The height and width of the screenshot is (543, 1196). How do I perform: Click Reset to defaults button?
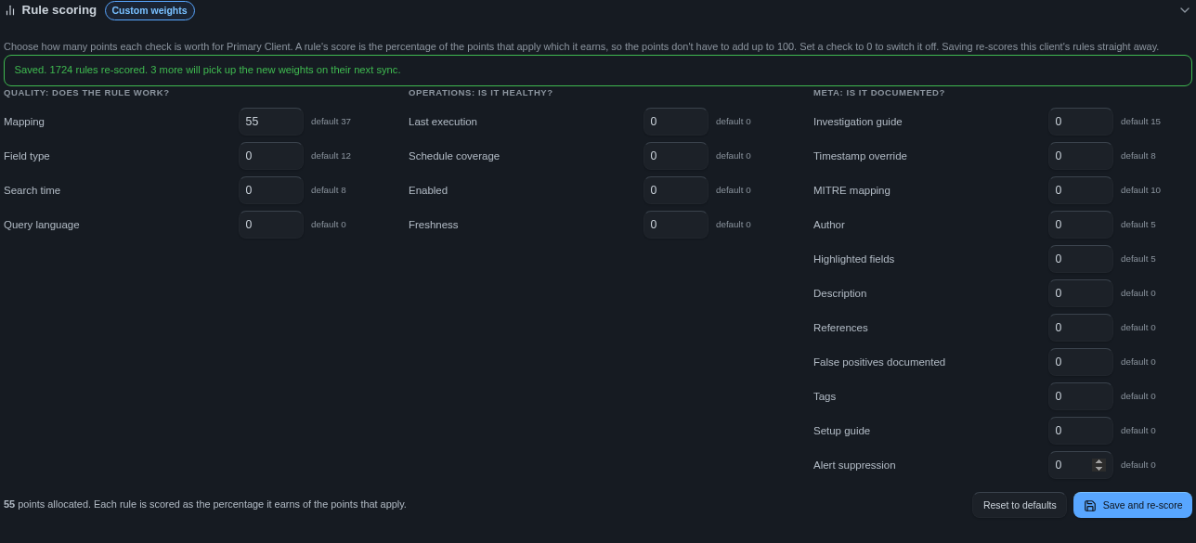tap(1020, 505)
